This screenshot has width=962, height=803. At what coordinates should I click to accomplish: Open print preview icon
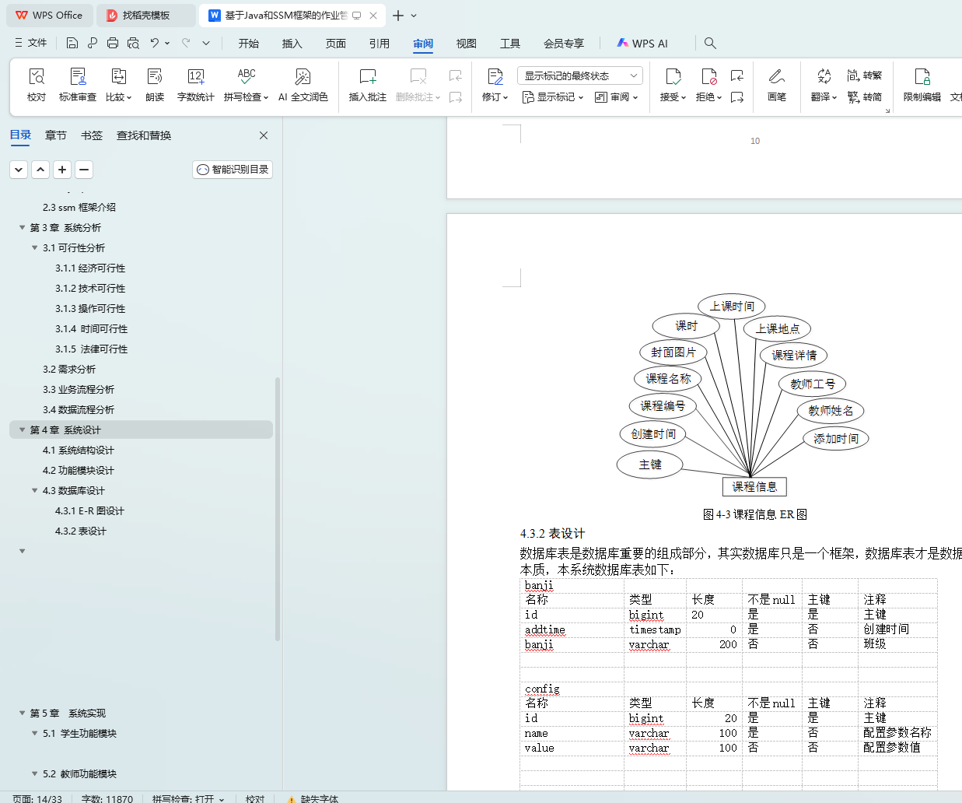coord(133,43)
